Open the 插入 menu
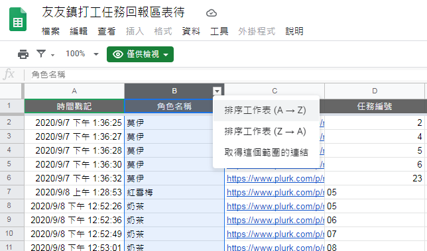Screen dimensions: 427x251 click(135, 31)
